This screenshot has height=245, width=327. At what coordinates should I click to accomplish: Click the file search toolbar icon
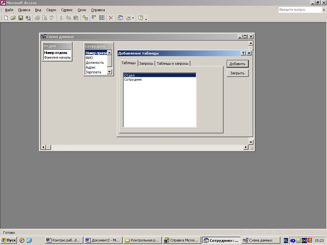28,18
